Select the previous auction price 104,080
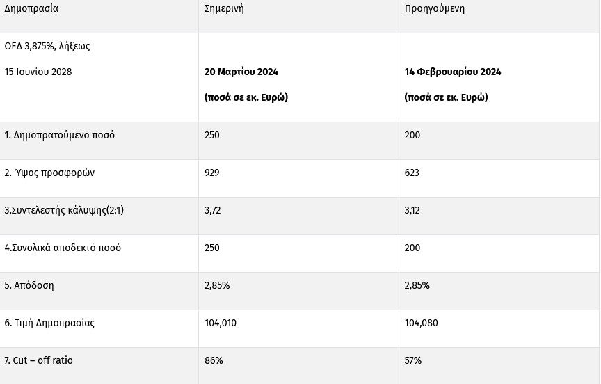601x384 pixels. [x=422, y=323]
